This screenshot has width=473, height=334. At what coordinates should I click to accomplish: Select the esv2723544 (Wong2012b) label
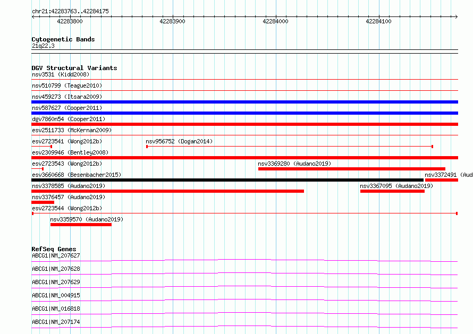(x=67, y=208)
